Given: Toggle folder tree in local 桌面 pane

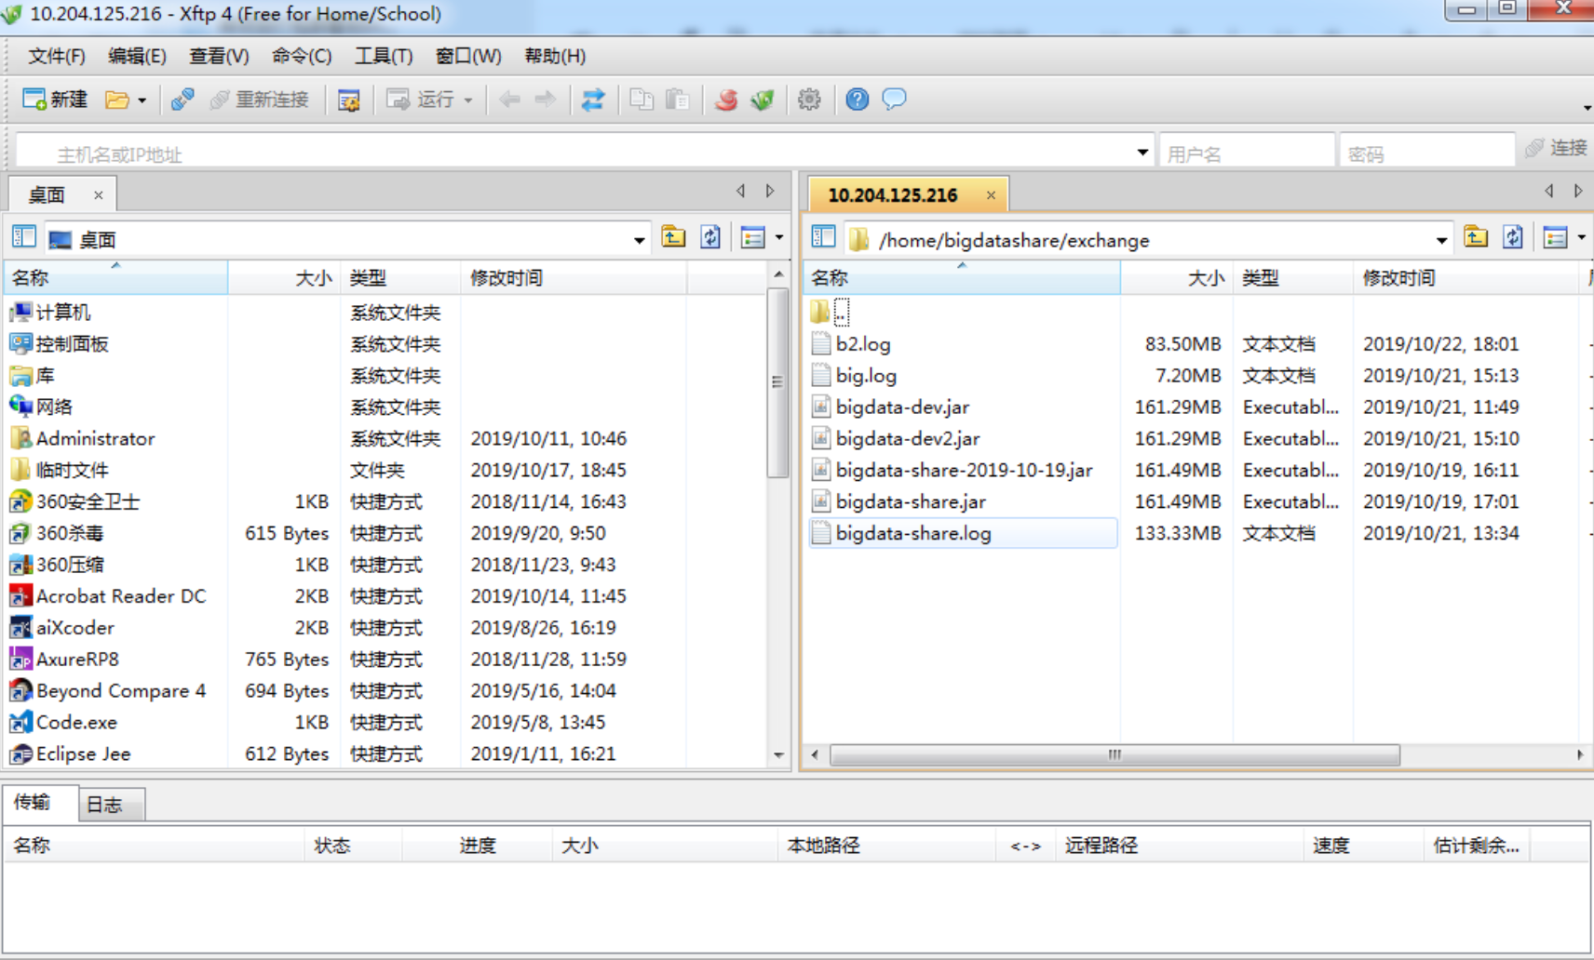Looking at the screenshot, I should (24, 238).
